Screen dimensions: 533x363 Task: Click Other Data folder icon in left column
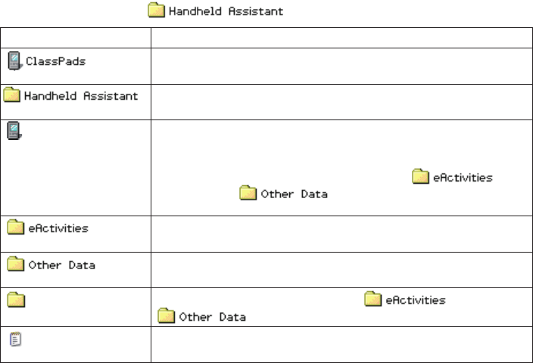pos(16,264)
